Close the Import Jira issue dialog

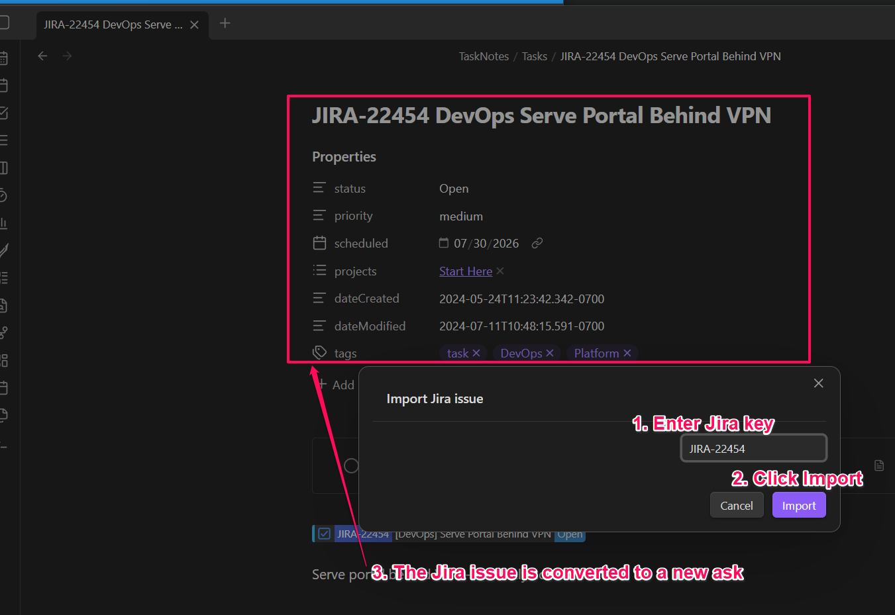click(819, 383)
